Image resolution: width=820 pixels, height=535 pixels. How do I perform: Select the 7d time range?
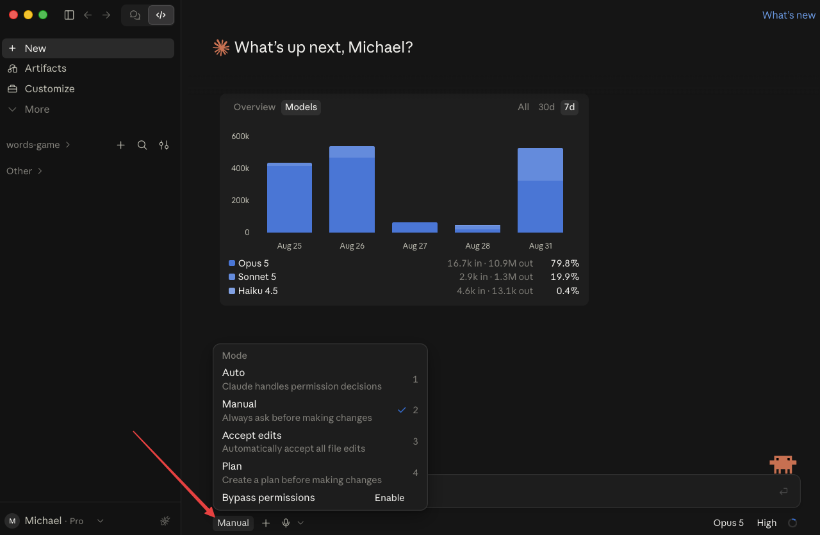(x=570, y=107)
